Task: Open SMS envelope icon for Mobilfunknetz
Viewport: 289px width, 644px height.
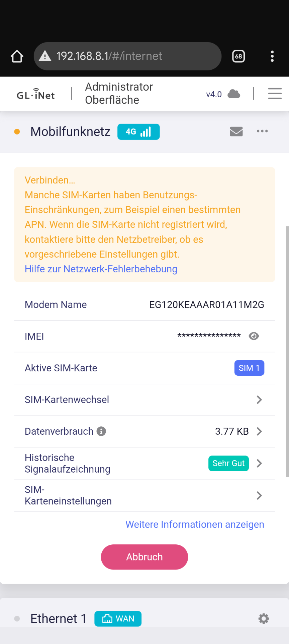Action: [236, 131]
